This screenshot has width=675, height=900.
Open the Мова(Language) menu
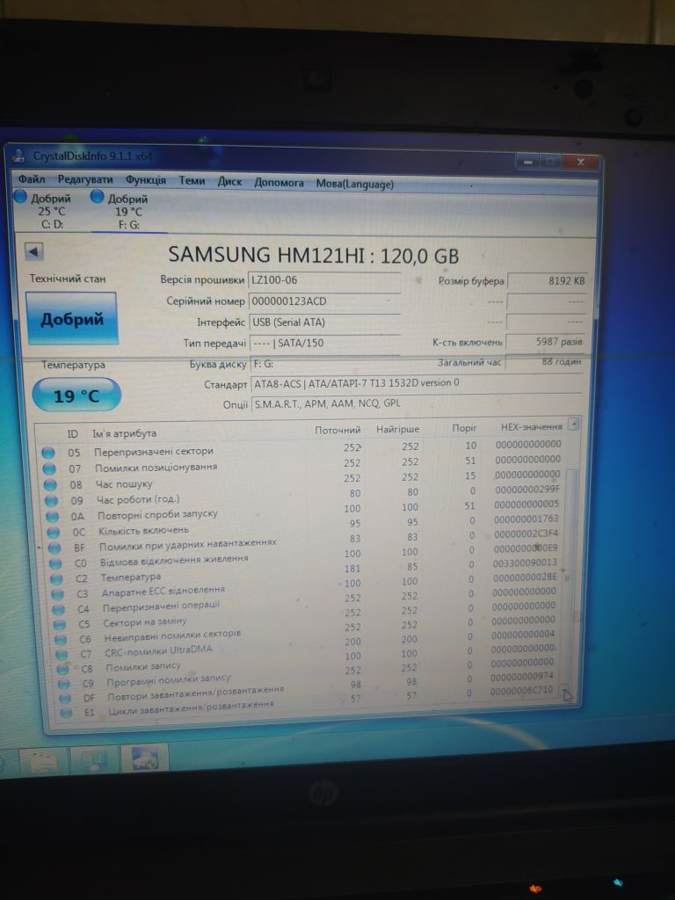pos(355,184)
